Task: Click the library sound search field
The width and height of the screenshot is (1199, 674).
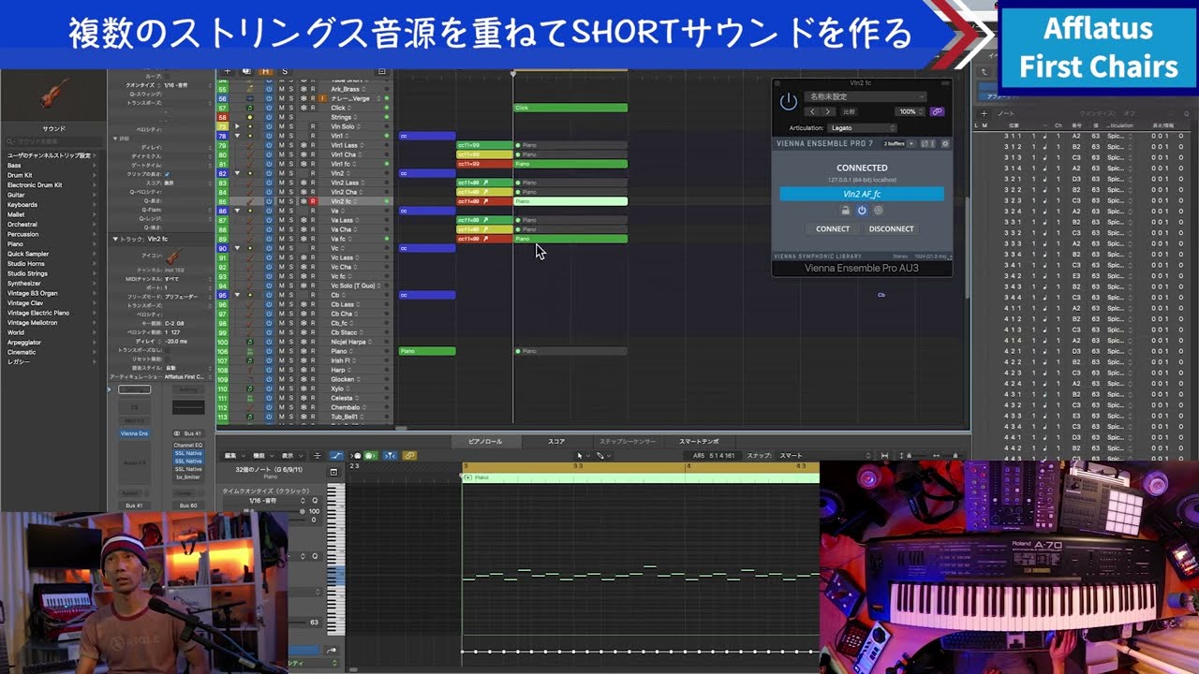Action: click(x=53, y=141)
